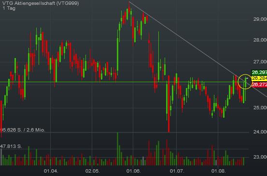The width and height of the screenshot is (267, 176).
Task: Click the chart title 'VTG Aktiengesellschaft (VTG999)'
Action: click(x=41, y=3)
